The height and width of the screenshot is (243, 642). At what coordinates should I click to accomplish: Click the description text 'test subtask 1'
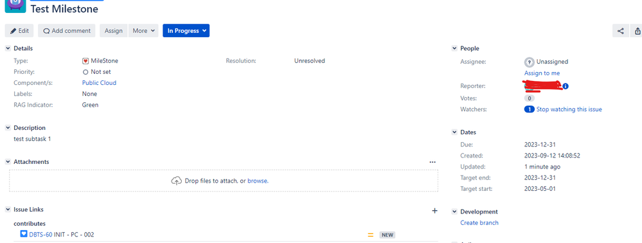point(32,139)
